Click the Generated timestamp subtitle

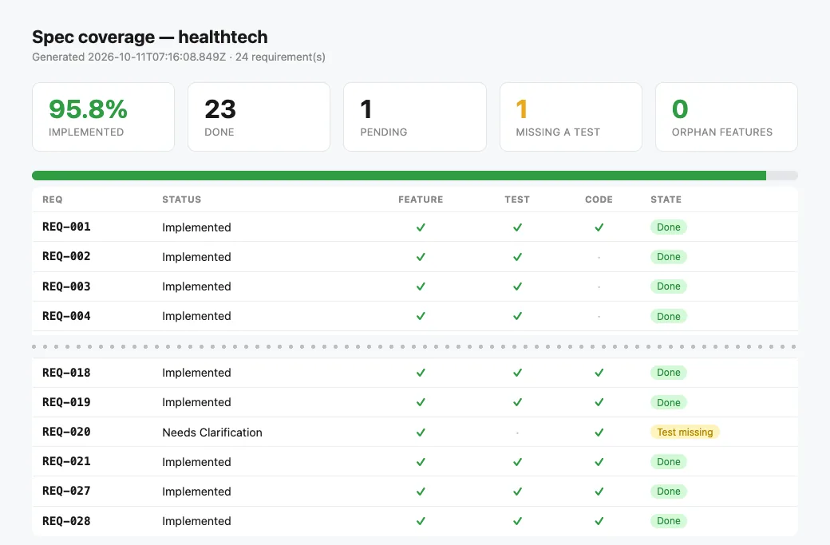coord(179,57)
